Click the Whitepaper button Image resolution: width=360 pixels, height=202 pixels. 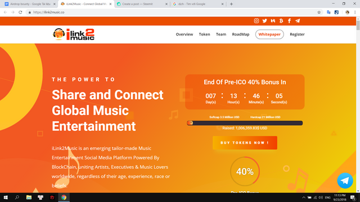click(269, 34)
